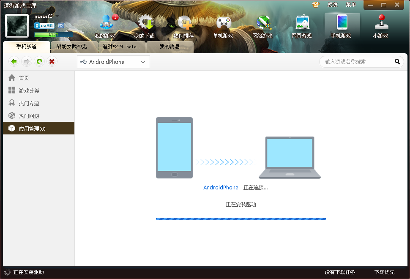
Task: Open 我的游戏 from the top navigation
Action: coord(105,26)
